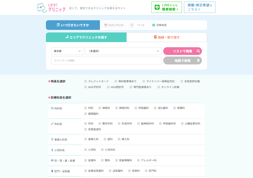Click the フリーワード検索 input field
Viewport: 253px width, 178px height.
(x=106, y=61)
